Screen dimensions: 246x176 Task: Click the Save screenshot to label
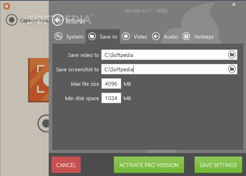pos(78,70)
